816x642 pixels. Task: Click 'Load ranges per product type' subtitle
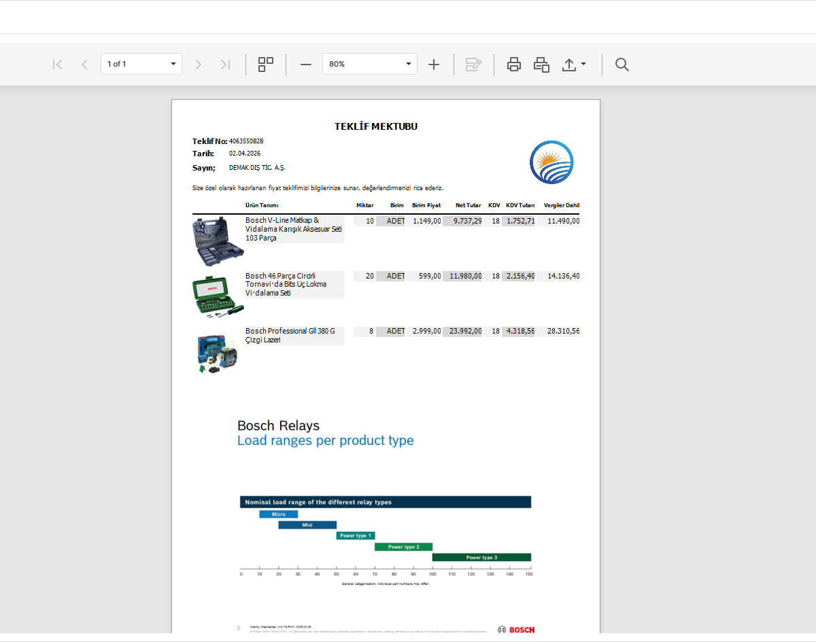tap(325, 441)
